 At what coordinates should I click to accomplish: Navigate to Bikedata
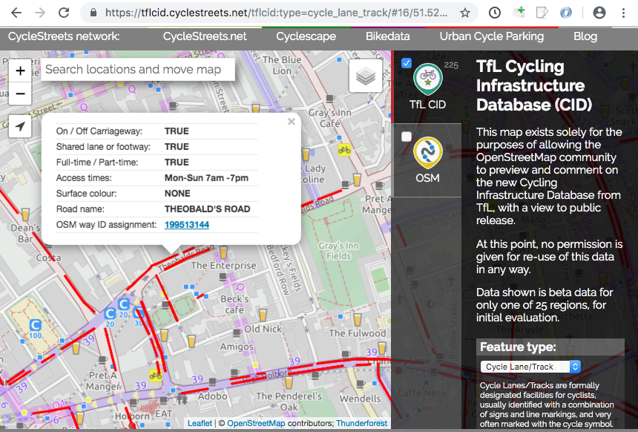click(x=388, y=36)
